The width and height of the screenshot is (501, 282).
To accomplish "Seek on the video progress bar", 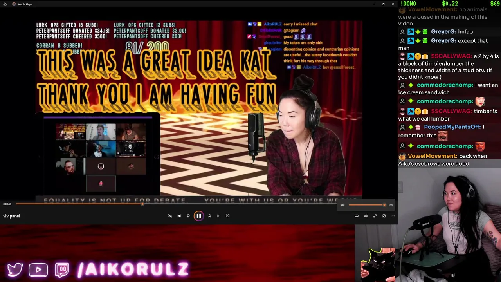I will click(x=176, y=204).
